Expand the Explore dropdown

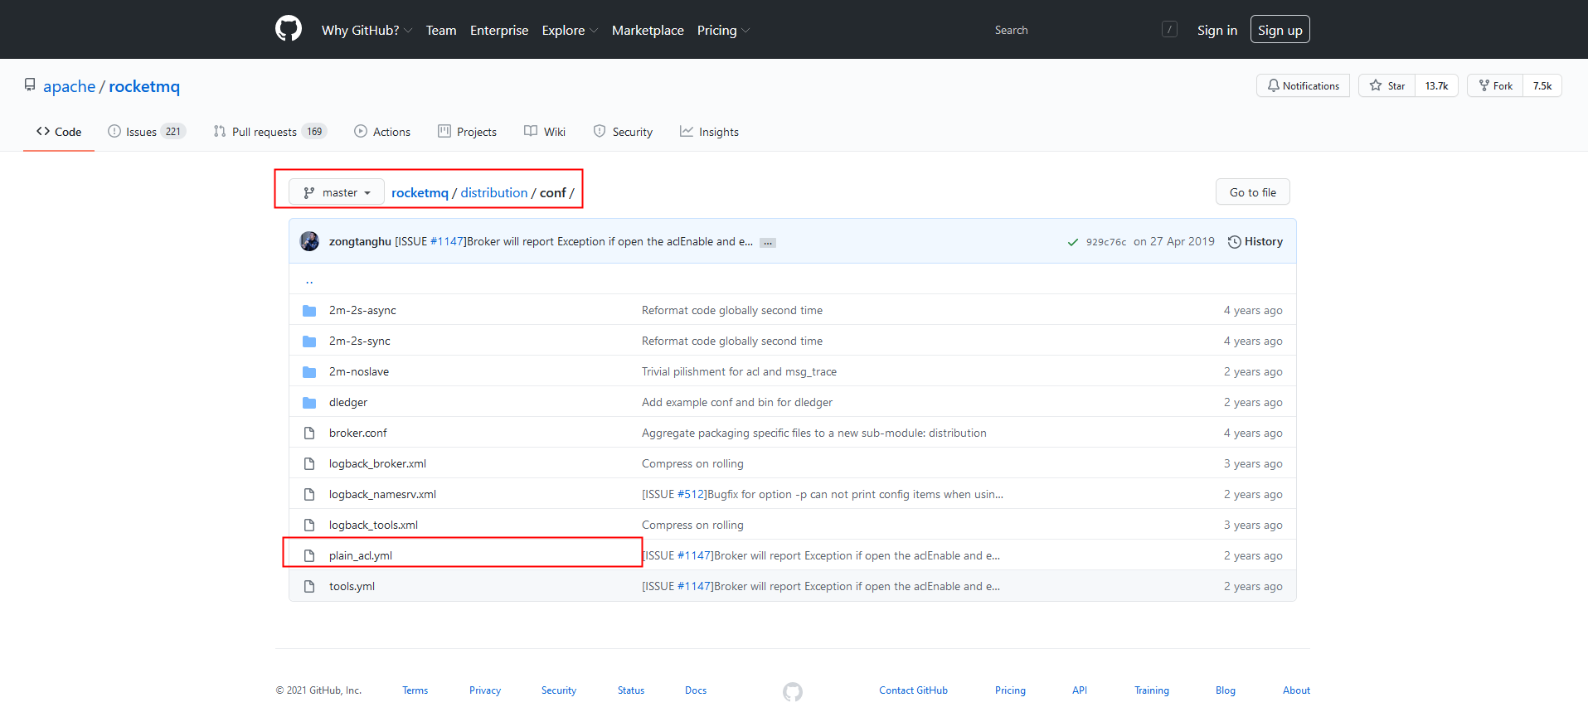(x=570, y=31)
